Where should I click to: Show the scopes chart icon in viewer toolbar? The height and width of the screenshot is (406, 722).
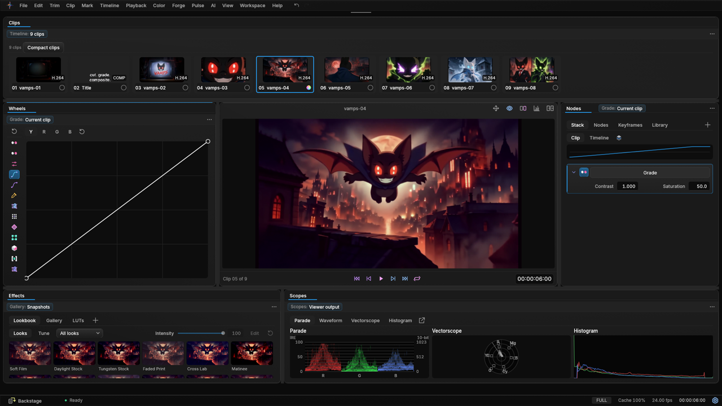coord(536,108)
